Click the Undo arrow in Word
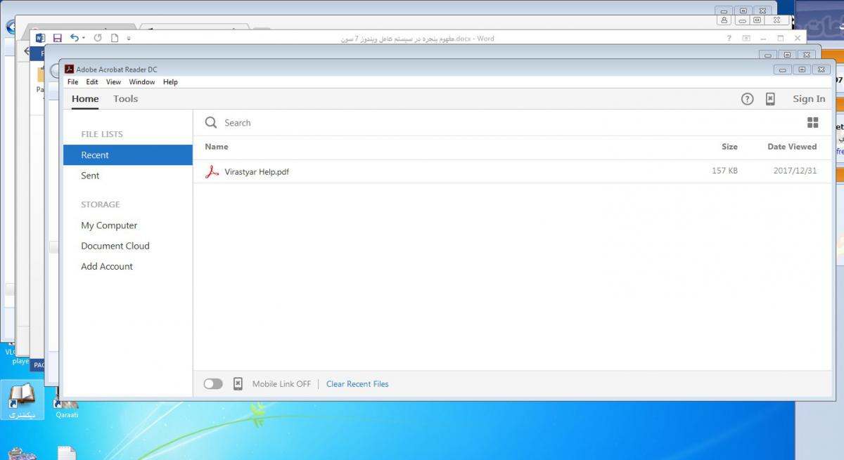This screenshot has width=844, height=460. (x=74, y=38)
